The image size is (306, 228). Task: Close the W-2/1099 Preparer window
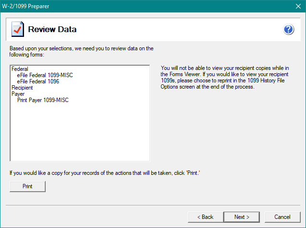click(297, 6)
